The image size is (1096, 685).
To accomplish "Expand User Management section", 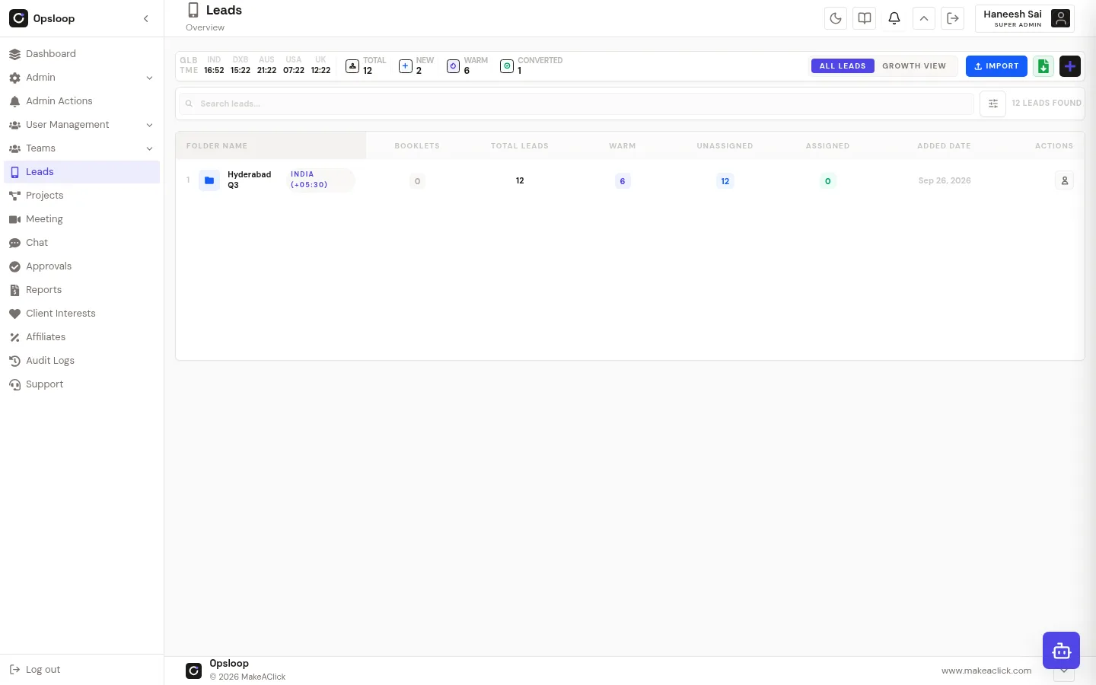I will (81, 125).
